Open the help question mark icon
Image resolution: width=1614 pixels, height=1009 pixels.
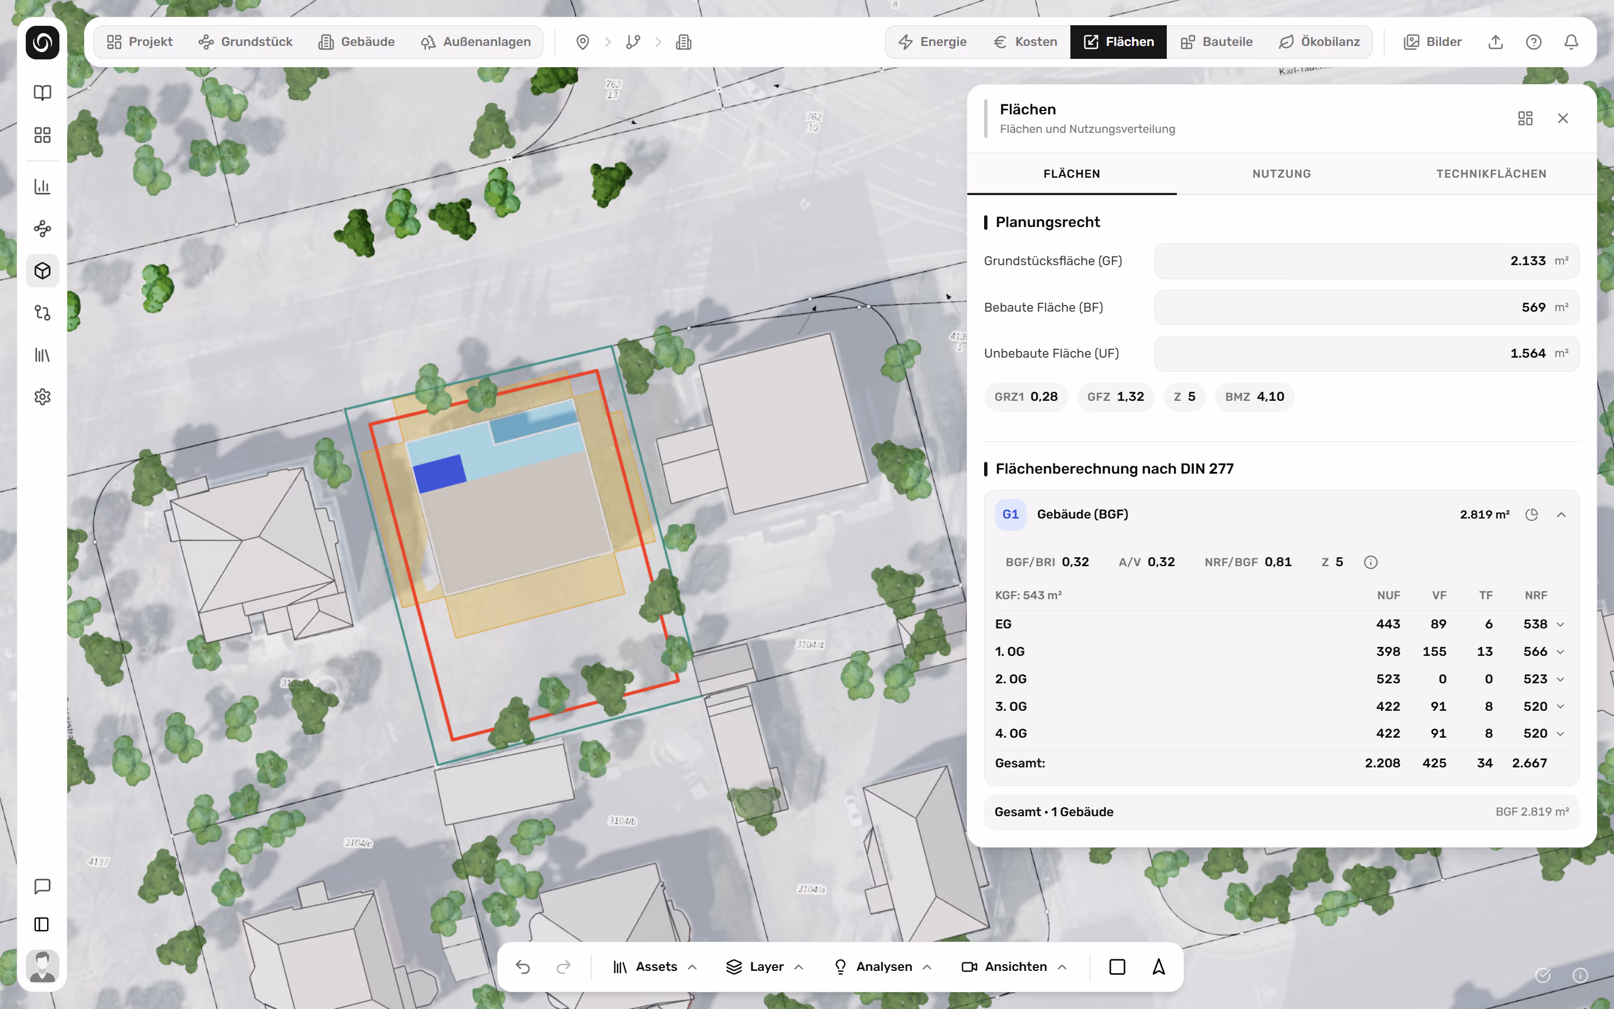[1533, 42]
